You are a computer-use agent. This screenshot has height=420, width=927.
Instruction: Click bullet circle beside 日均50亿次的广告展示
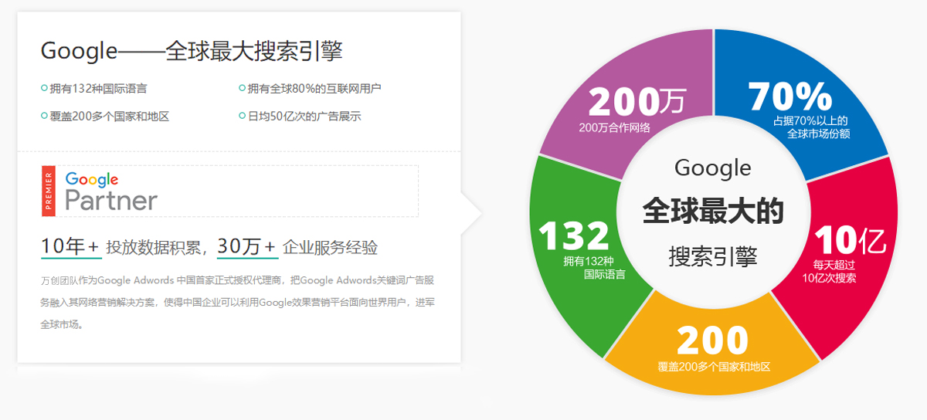tap(242, 116)
